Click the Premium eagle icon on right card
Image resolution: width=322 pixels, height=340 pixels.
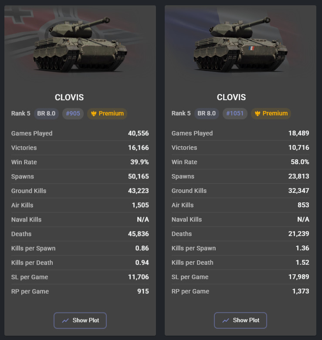pyautogui.click(x=258, y=113)
